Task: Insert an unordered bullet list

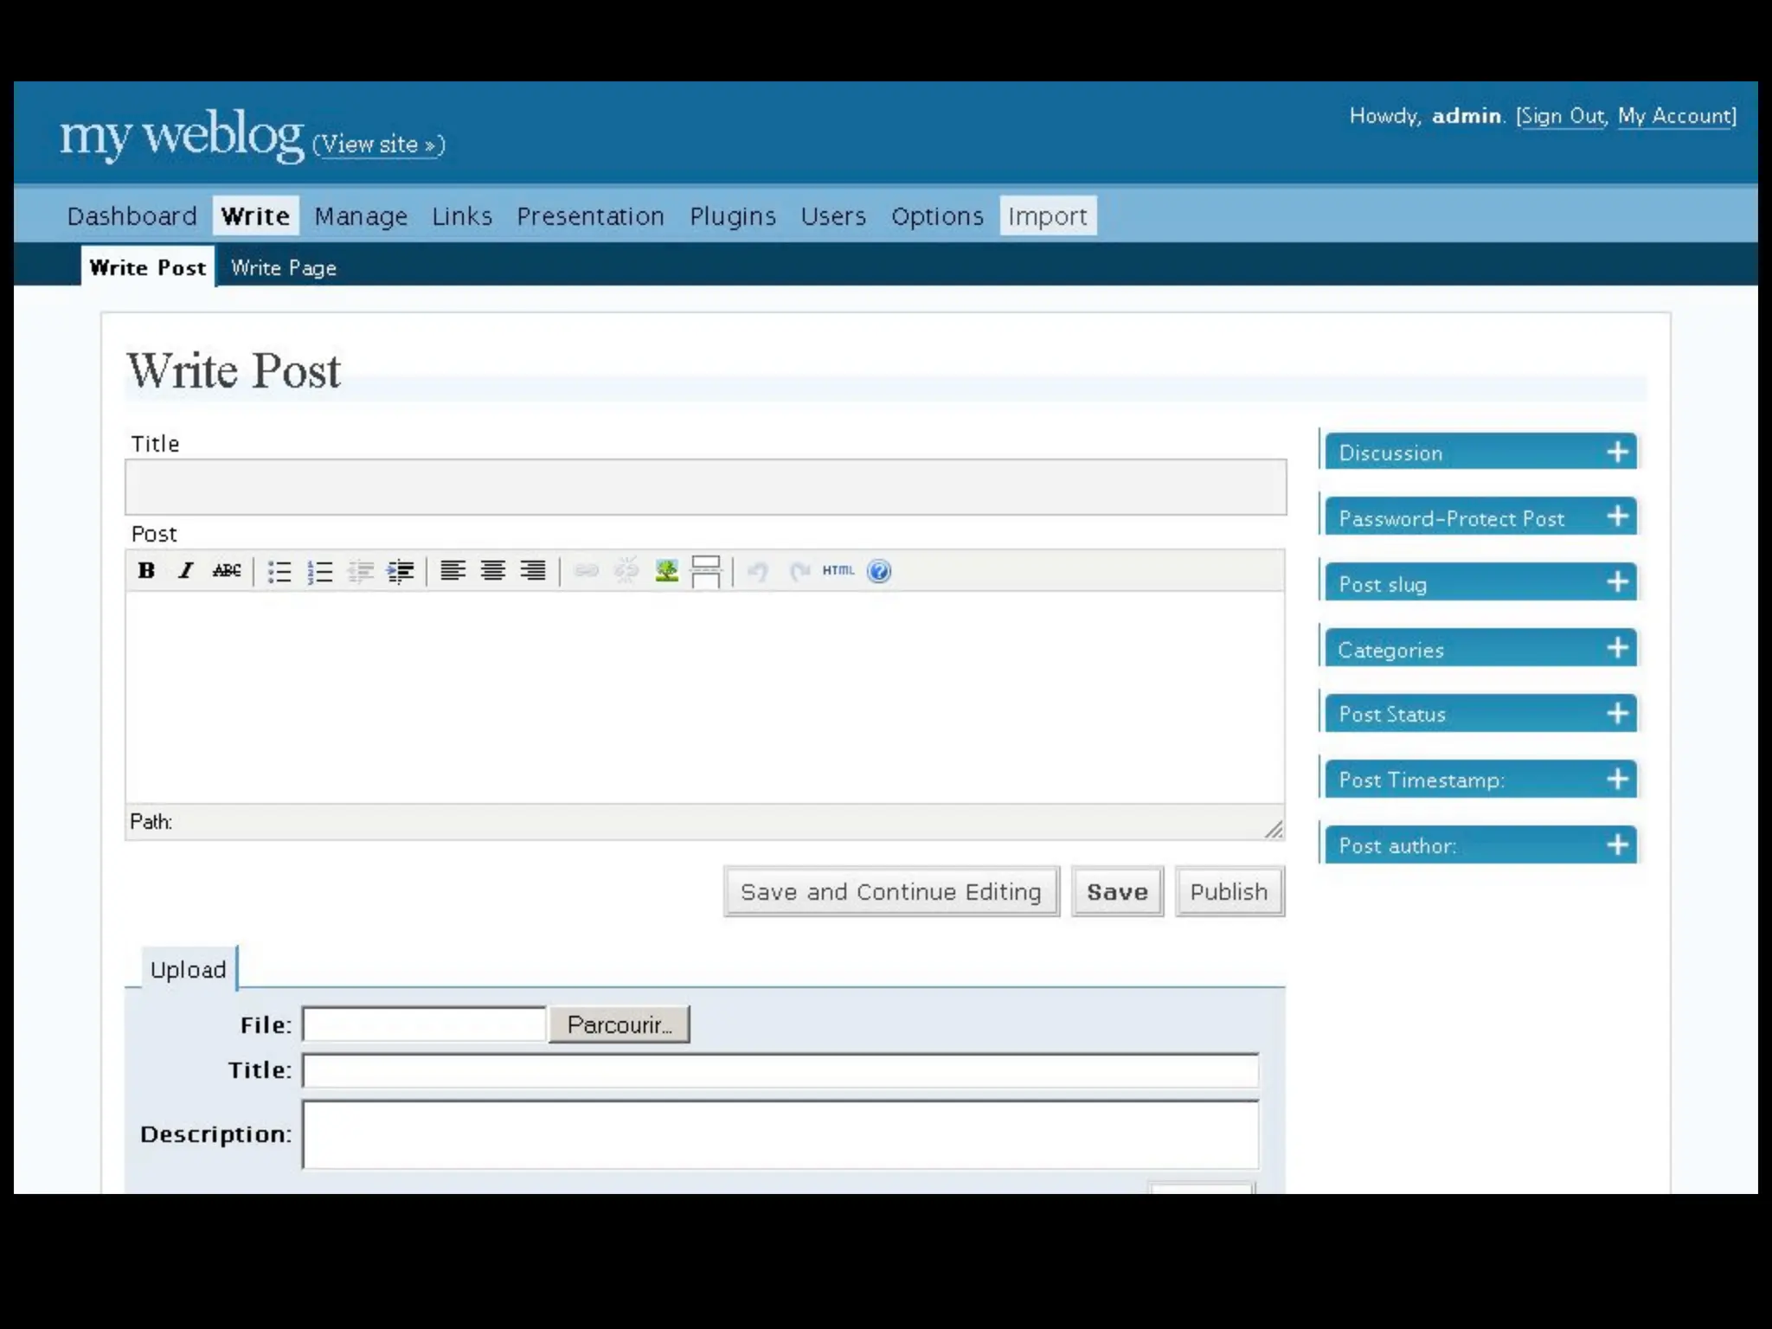Action: point(279,571)
